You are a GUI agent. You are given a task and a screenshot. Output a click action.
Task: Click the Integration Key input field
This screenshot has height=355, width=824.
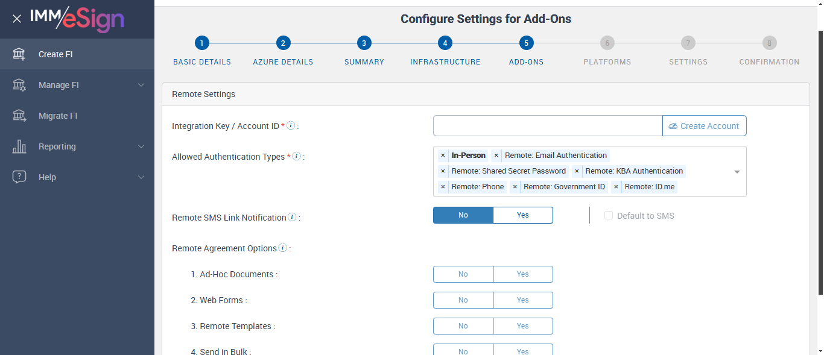click(x=547, y=126)
